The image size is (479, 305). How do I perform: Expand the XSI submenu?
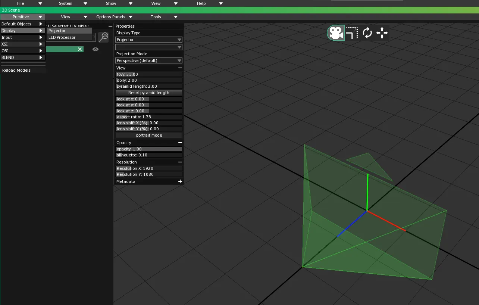click(x=23, y=44)
